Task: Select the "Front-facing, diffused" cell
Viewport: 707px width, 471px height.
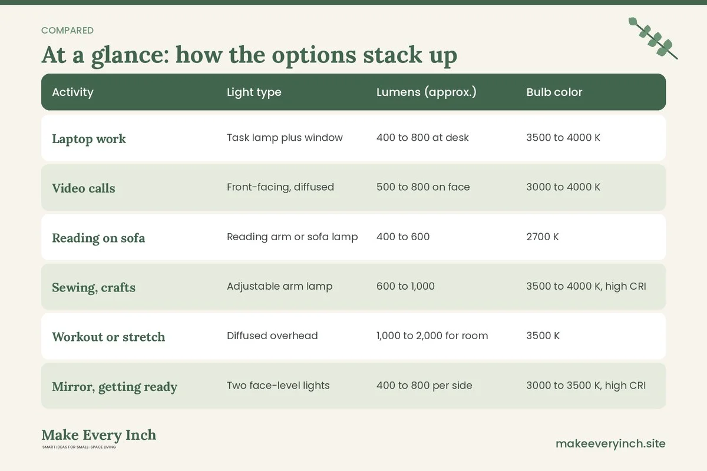Action: click(280, 187)
